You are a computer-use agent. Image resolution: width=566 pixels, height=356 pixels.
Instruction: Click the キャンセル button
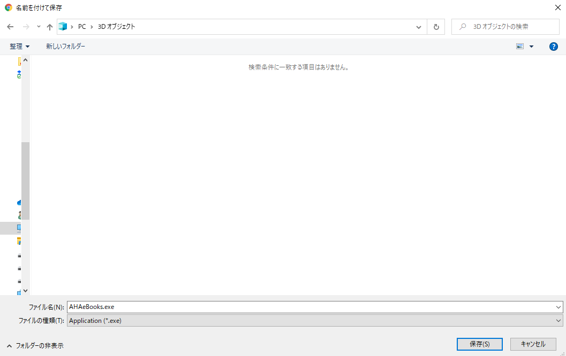point(533,344)
